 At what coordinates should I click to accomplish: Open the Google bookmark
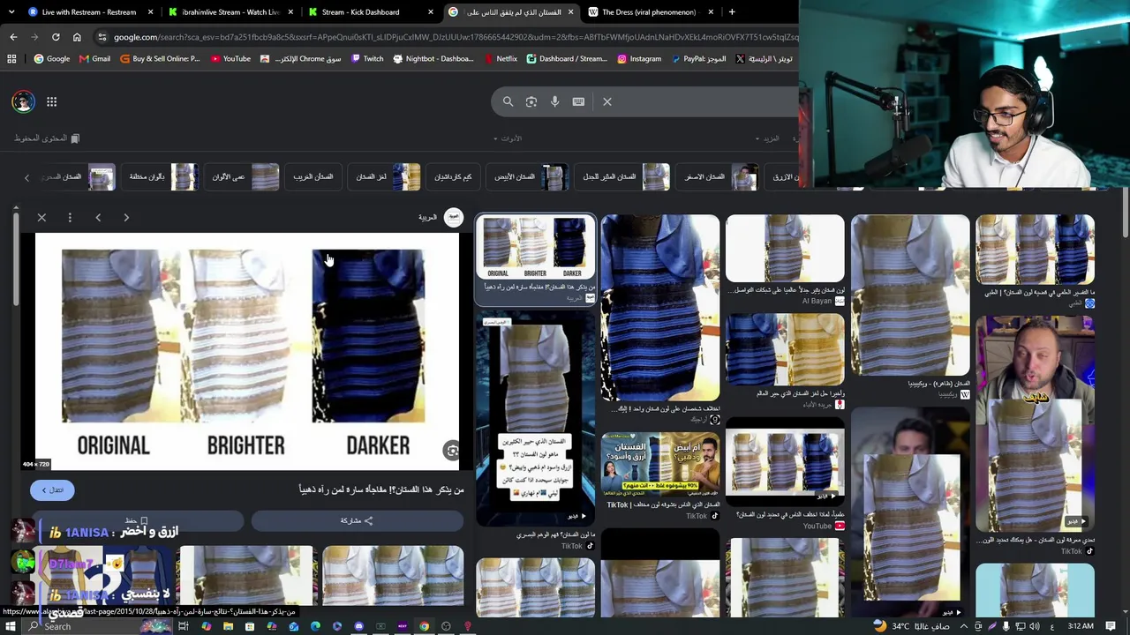coord(51,59)
